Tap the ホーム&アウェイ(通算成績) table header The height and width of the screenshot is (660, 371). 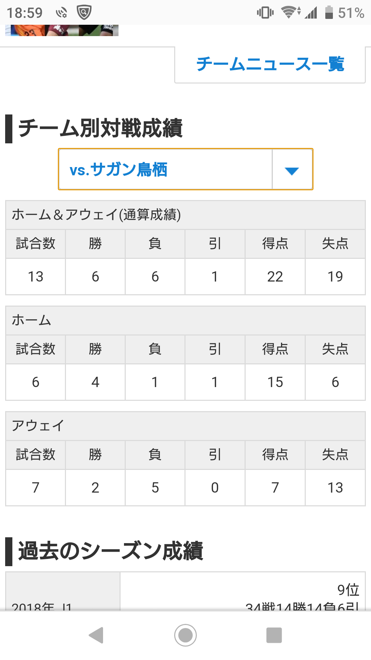click(96, 215)
